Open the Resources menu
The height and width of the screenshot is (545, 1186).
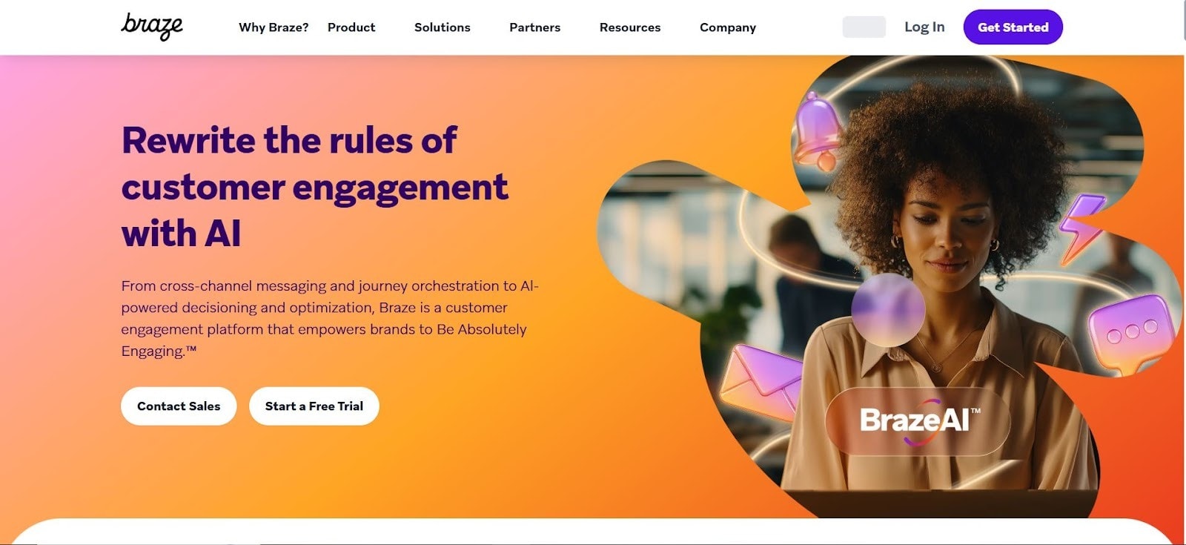[630, 27]
